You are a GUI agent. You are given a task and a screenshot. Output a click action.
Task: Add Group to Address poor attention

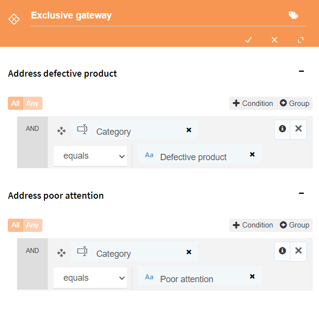click(295, 225)
